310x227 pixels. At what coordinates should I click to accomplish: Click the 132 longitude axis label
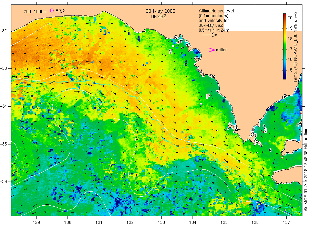click(130, 223)
